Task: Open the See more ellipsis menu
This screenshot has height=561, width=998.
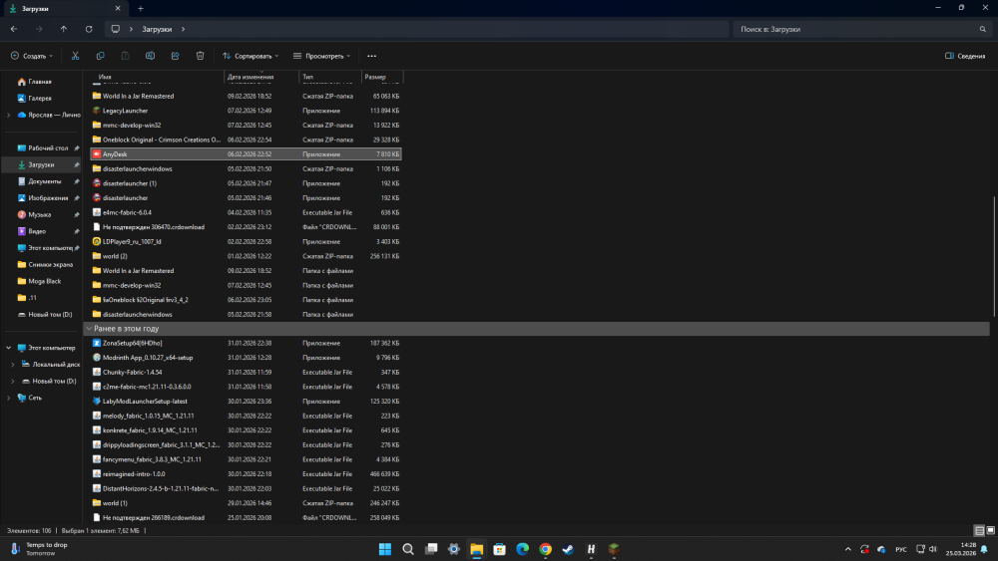Action: click(371, 56)
